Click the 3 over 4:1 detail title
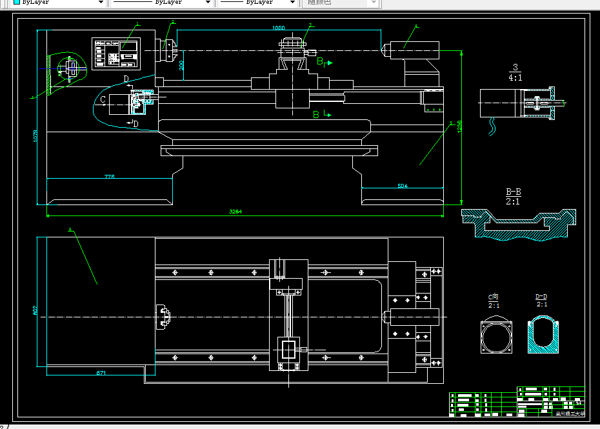Viewport: 600px width, 429px height. point(515,72)
